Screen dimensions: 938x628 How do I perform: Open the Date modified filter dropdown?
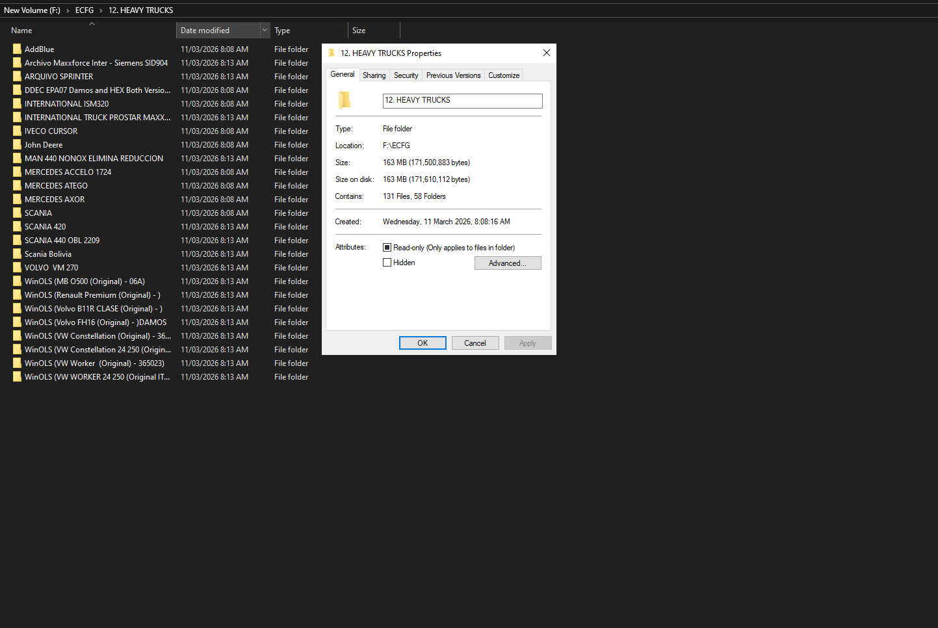[x=264, y=30]
